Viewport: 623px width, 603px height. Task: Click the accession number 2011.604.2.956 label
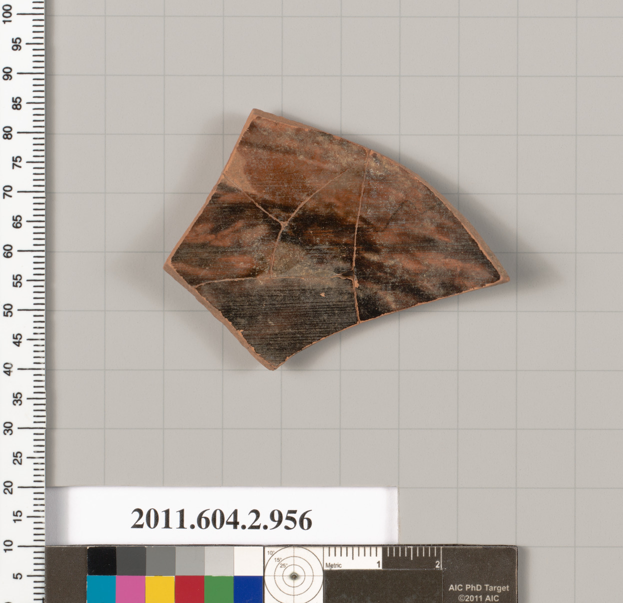tap(221, 520)
